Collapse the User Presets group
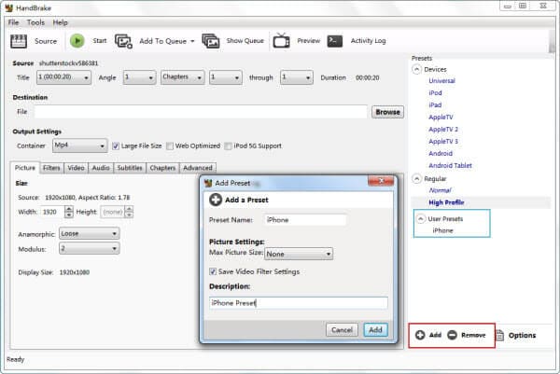Image resolution: width=560 pixels, height=374 pixels. pyautogui.click(x=421, y=218)
